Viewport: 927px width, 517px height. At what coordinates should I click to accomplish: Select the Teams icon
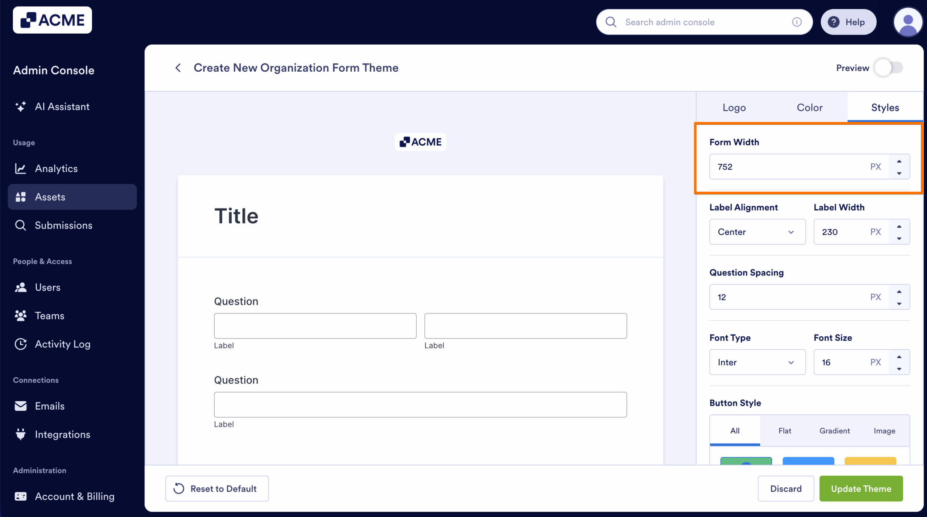coord(21,315)
